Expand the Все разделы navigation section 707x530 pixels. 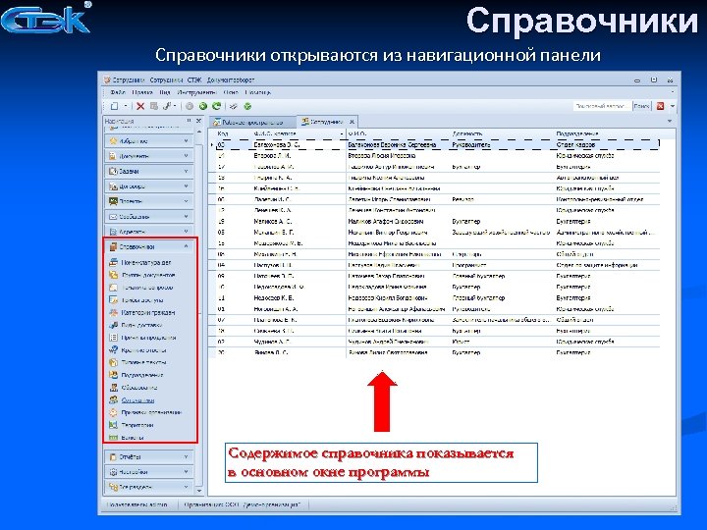coord(149,487)
